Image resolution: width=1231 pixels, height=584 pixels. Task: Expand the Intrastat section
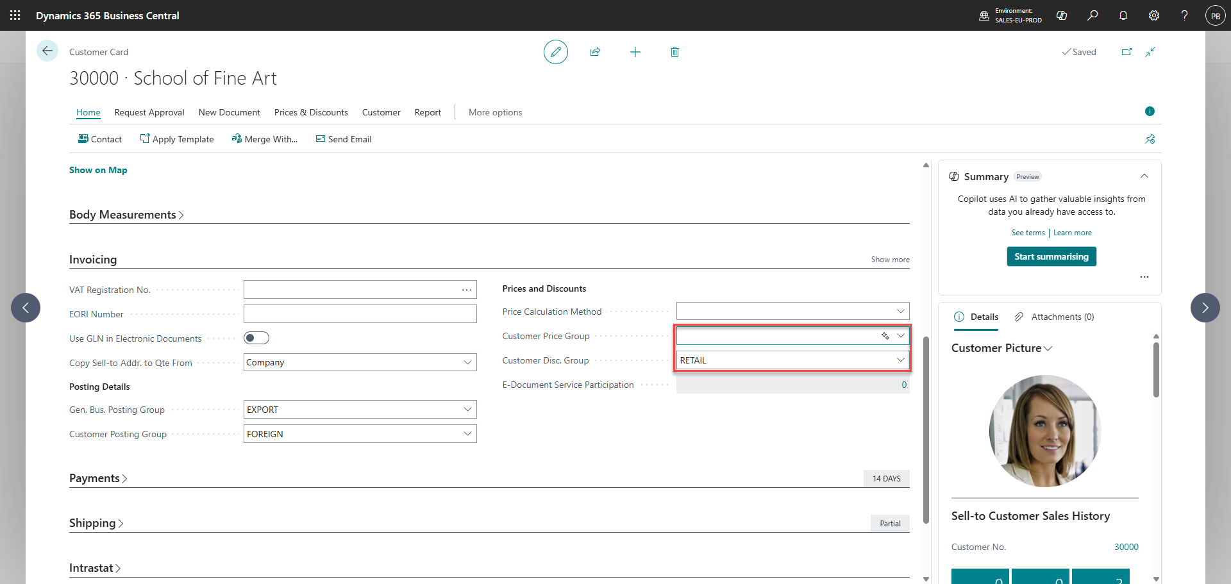95,568
